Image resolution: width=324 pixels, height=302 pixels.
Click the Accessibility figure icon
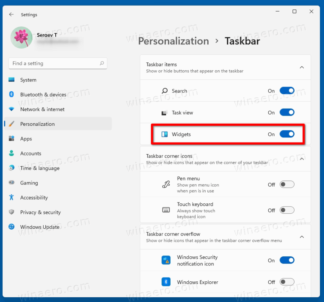click(x=12, y=197)
